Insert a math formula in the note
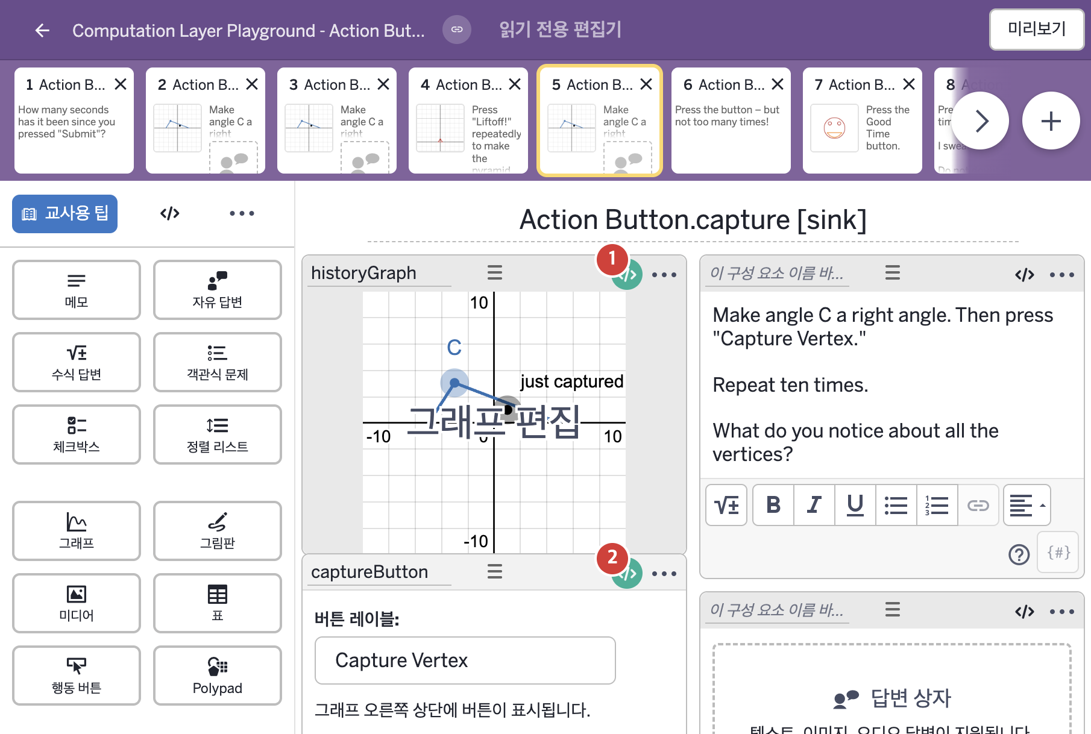Screen dimensions: 1091x734 click(x=726, y=505)
